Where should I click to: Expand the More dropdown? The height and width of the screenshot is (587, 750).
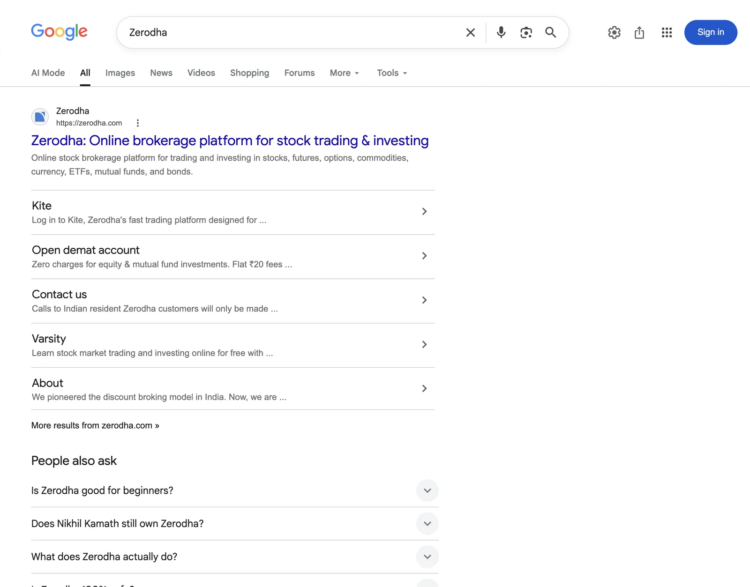tap(345, 73)
